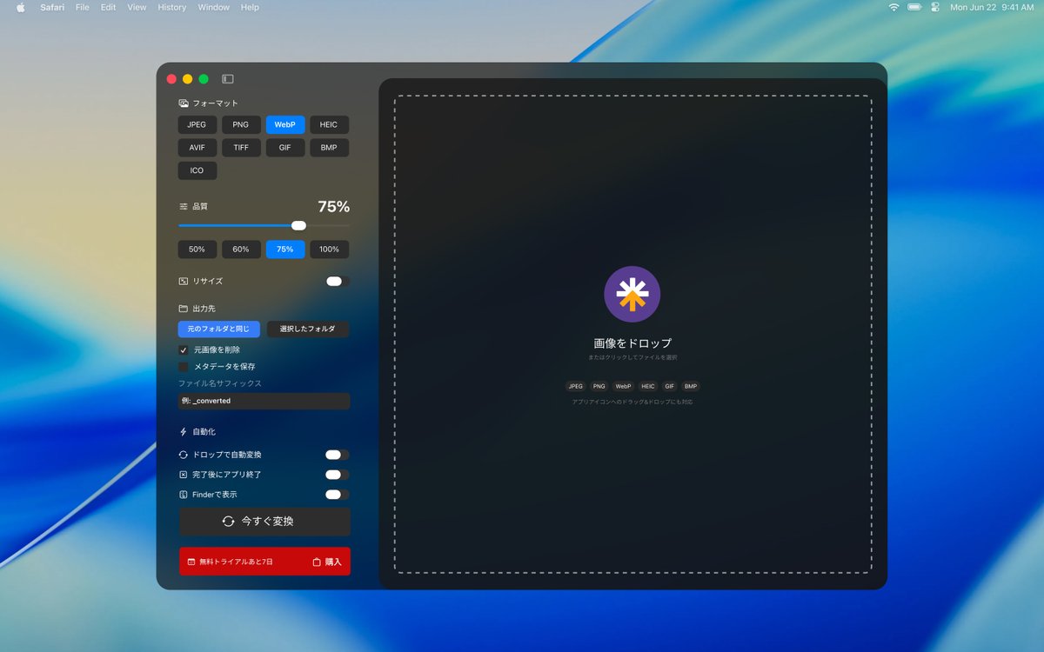This screenshot has height=652, width=1044.
Task: Check メタデータを保存 checkbox
Action: tap(184, 367)
